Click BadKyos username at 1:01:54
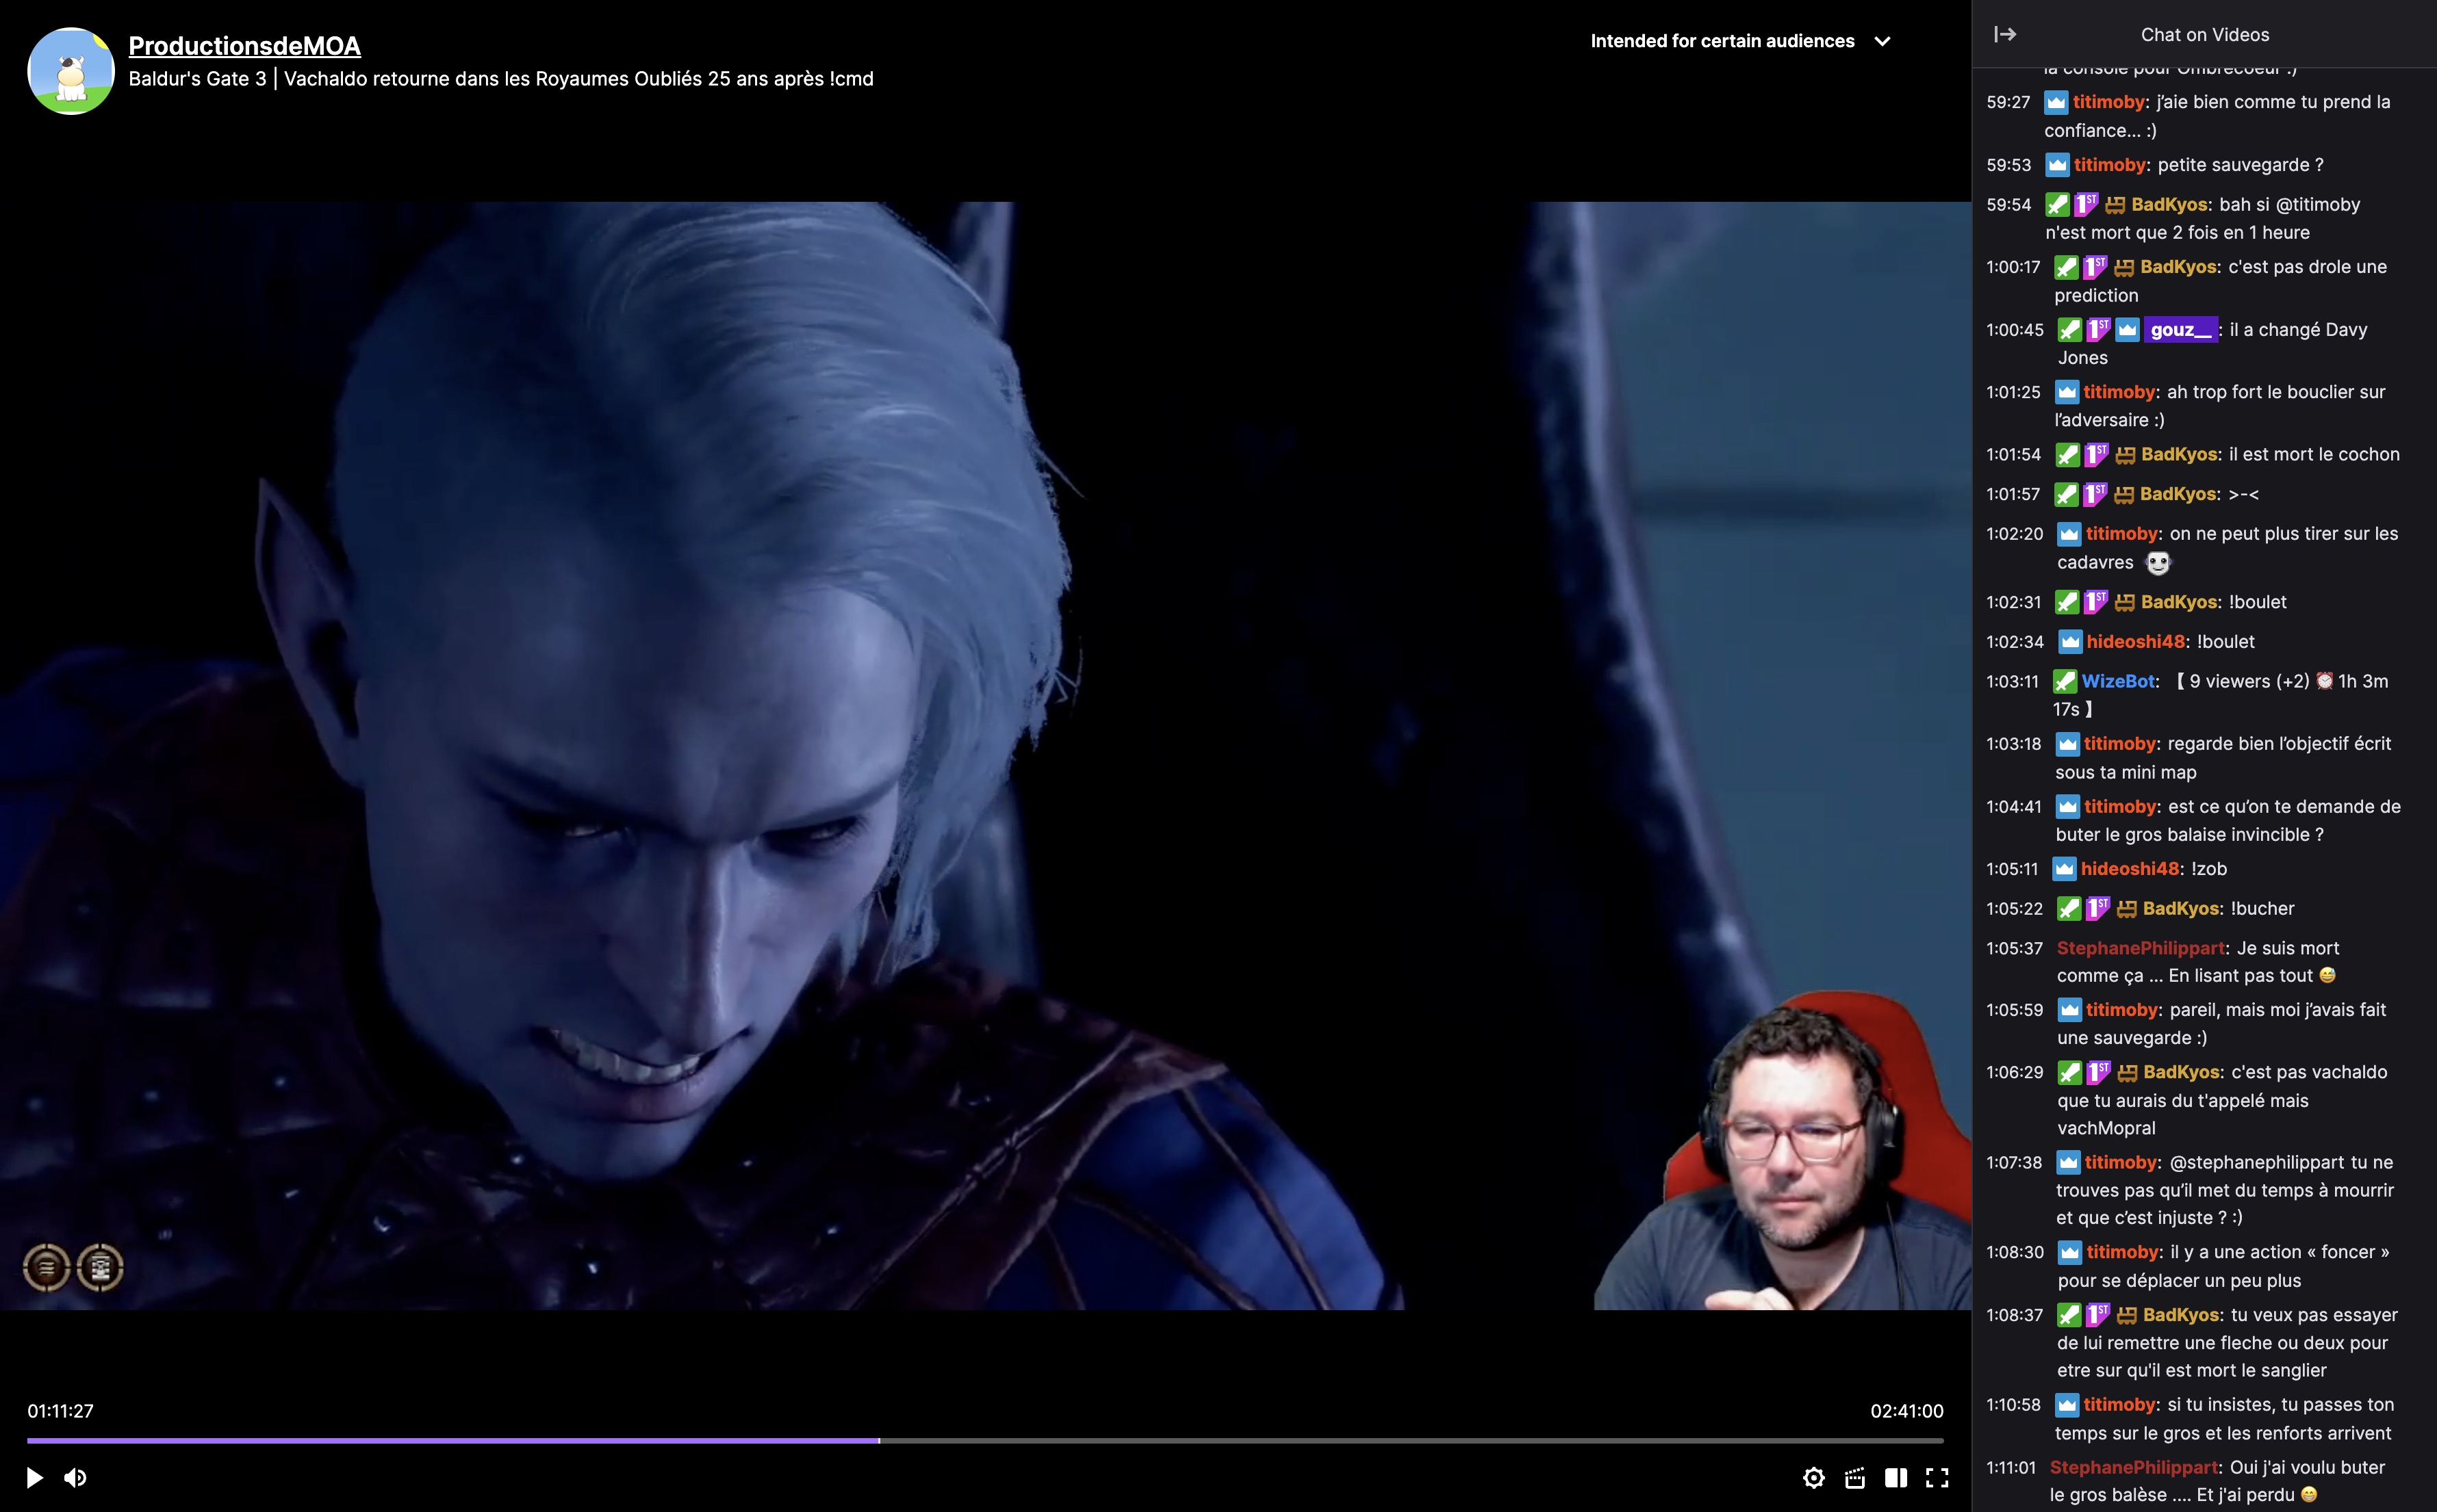This screenshot has height=1512, width=2437. click(x=2179, y=455)
